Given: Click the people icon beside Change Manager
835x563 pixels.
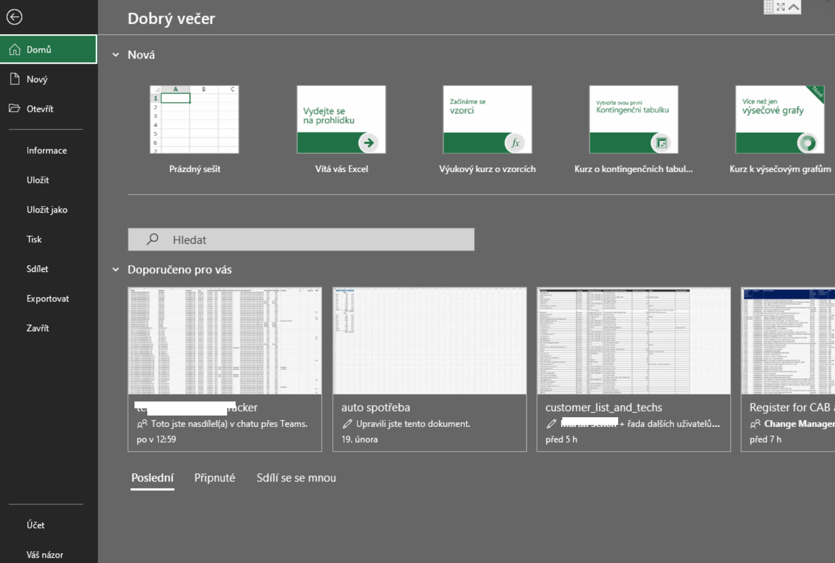Looking at the screenshot, I should click(x=755, y=424).
